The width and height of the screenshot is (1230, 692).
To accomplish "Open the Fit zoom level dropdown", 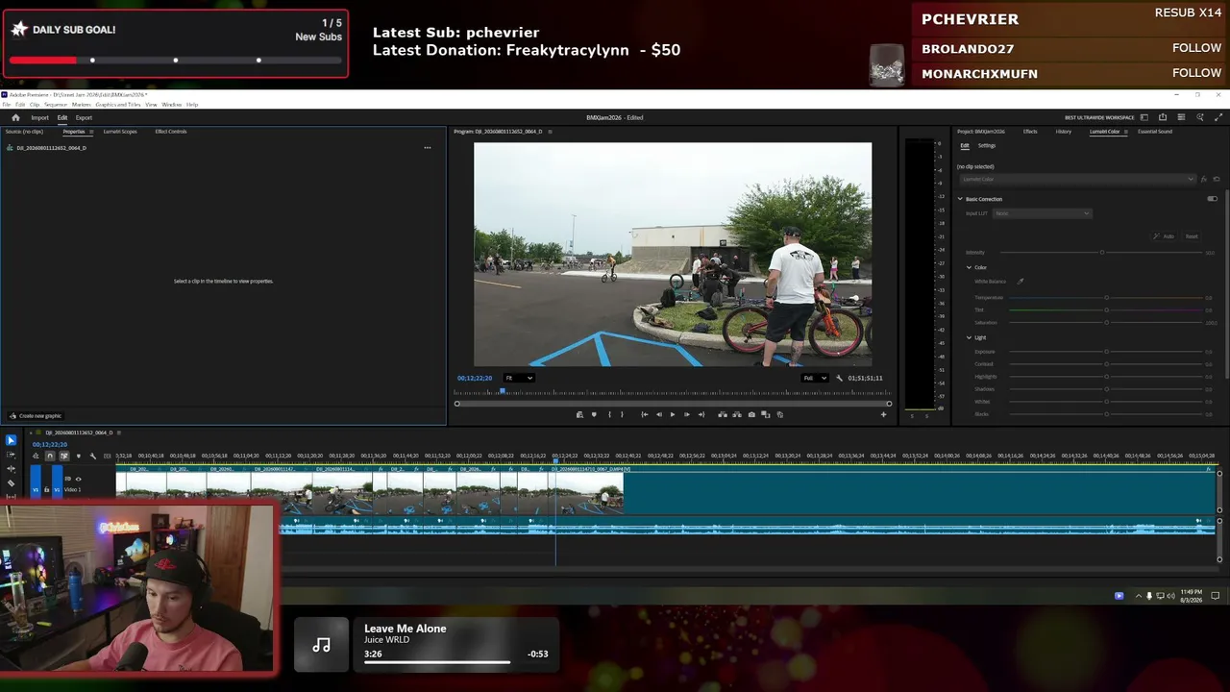I will tap(519, 378).
